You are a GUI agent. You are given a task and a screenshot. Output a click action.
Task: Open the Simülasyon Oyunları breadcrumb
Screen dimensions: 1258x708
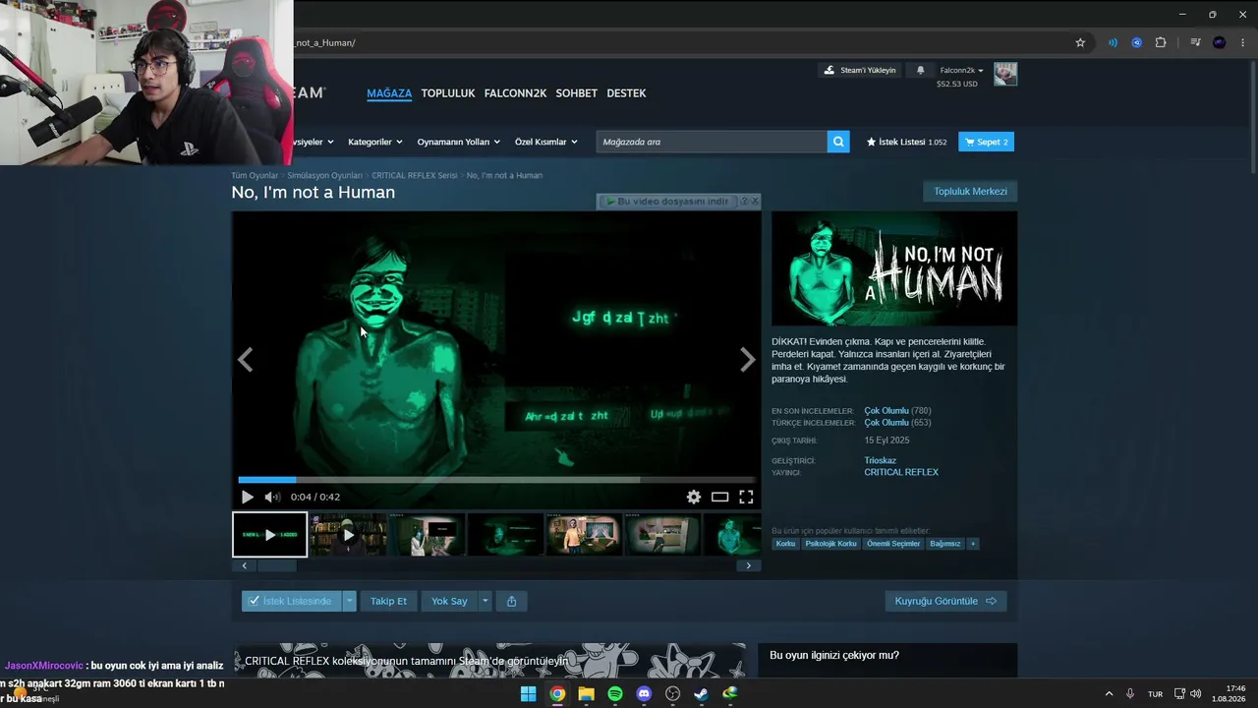(324, 175)
